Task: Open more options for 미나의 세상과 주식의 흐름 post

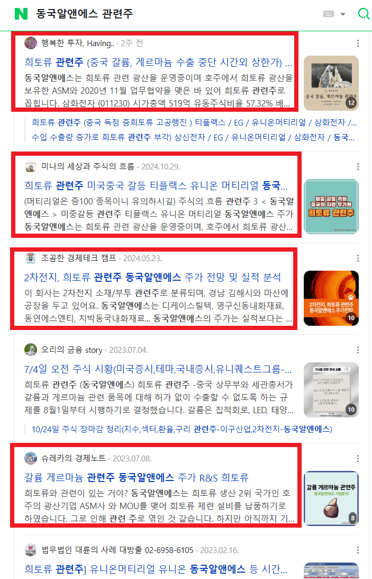Action: (x=358, y=166)
